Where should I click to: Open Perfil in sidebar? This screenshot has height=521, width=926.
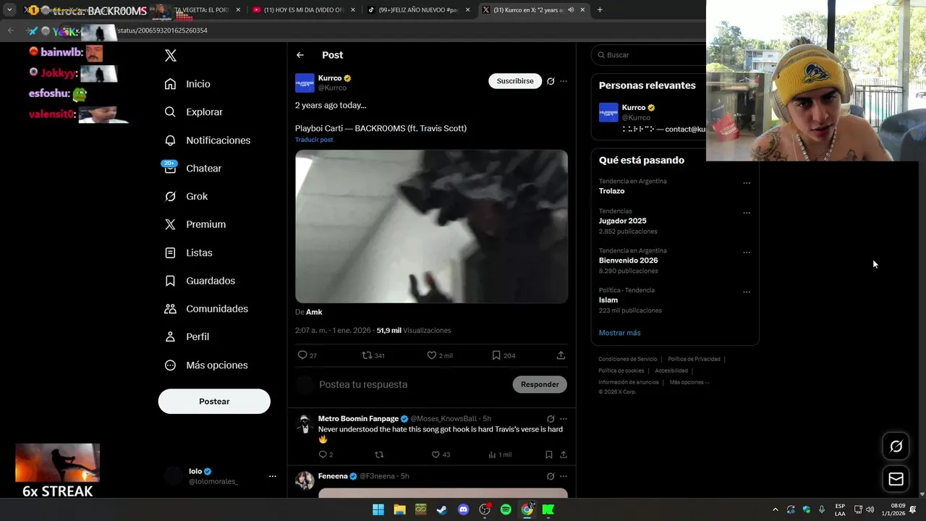[x=187, y=336]
